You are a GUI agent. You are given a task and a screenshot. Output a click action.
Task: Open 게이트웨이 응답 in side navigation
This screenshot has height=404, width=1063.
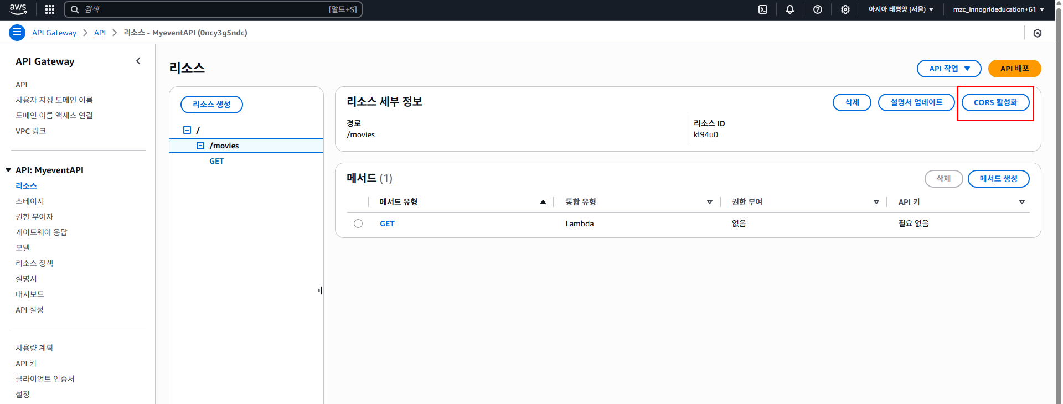click(42, 232)
